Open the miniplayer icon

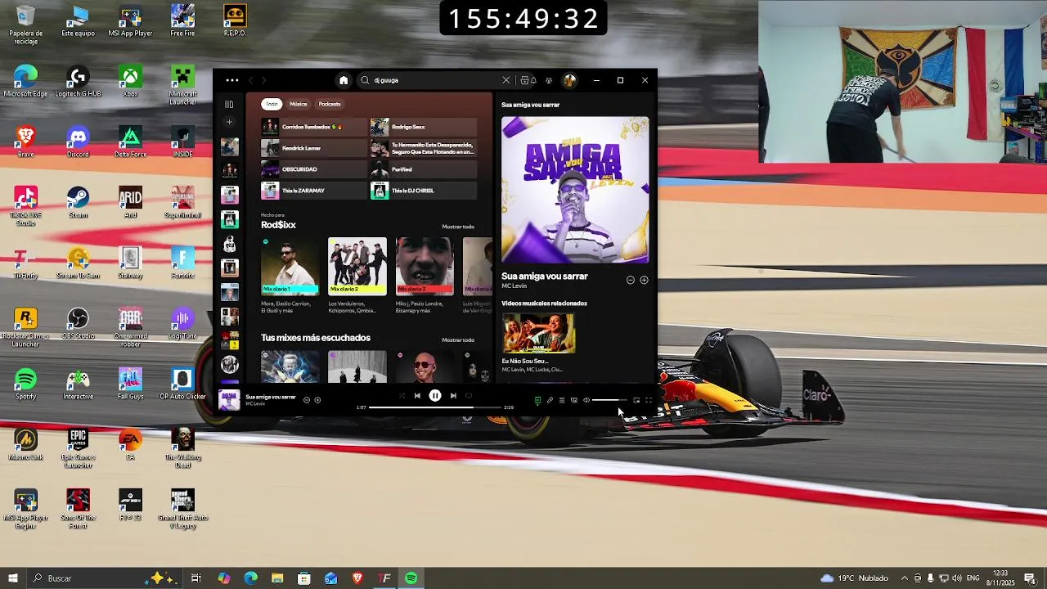(636, 400)
